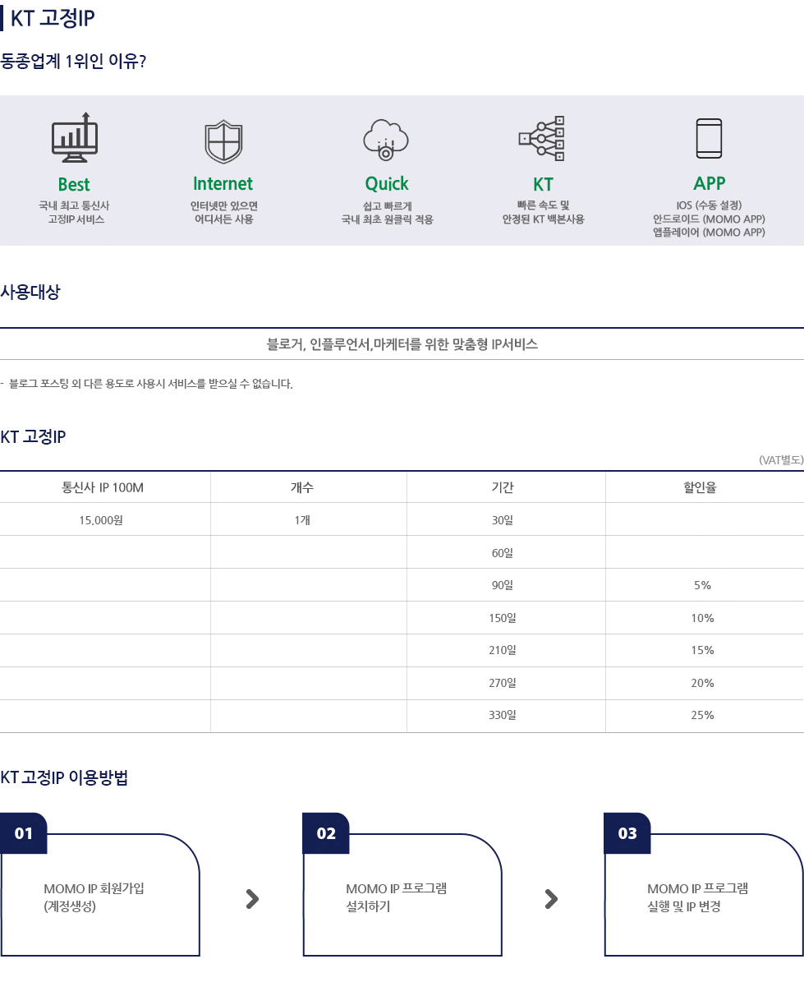
Task: Click the Quick cloud icon
Action: click(386, 139)
